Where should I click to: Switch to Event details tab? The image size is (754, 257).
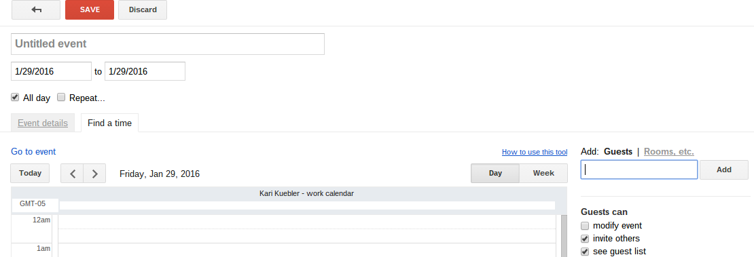click(x=43, y=123)
